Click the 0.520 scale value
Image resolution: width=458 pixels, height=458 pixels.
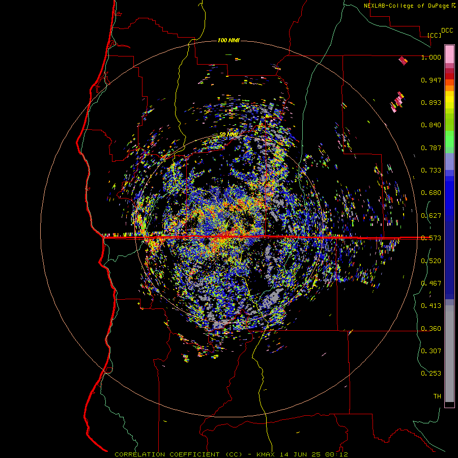(x=431, y=261)
